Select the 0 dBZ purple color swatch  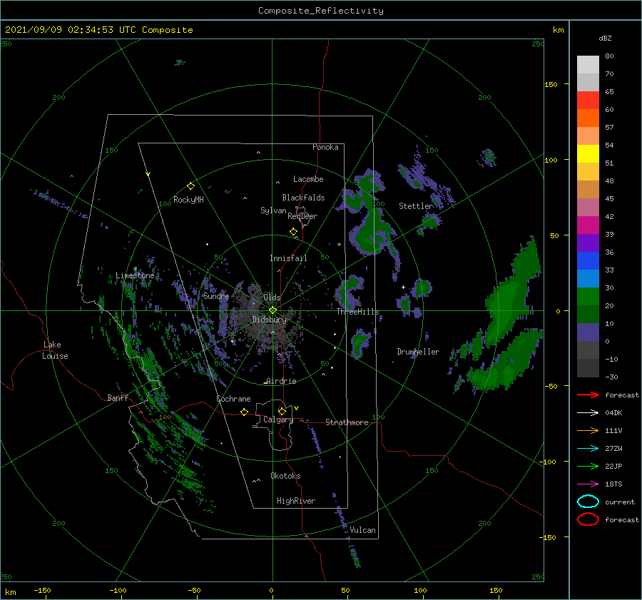[588, 332]
